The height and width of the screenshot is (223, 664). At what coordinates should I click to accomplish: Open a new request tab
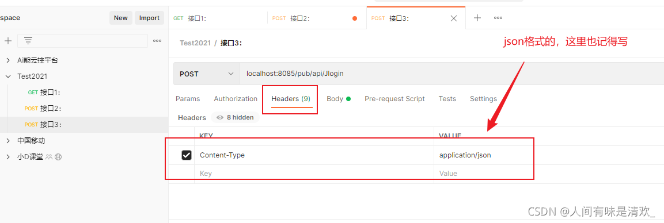point(477,18)
